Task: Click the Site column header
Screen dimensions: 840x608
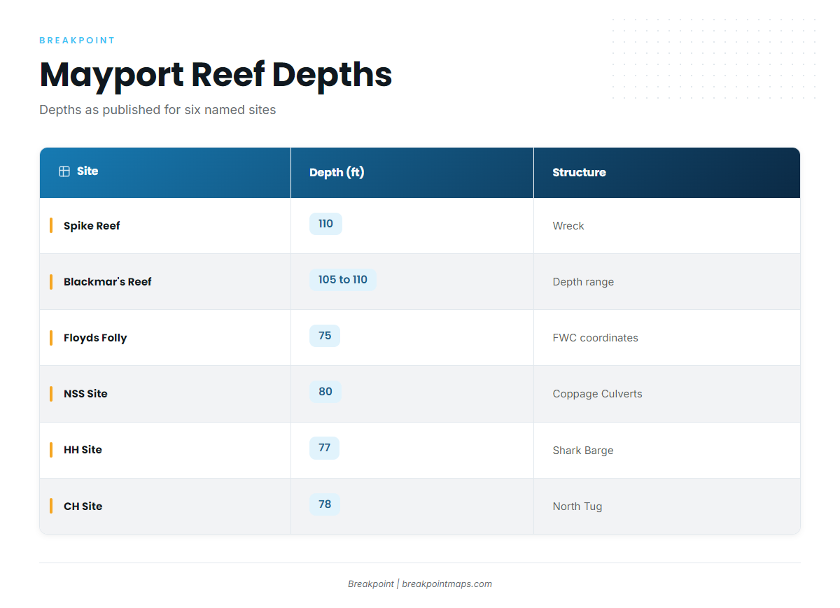Action: (x=165, y=172)
